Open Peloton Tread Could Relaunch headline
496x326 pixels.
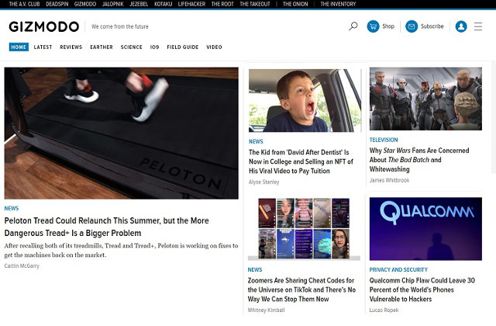pyautogui.click(x=107, y=227)
